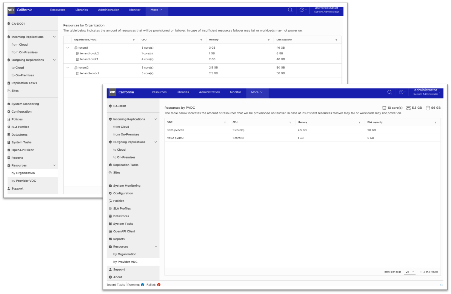Click the vm logo in the Resources by PVDC window
Image resolution: width=451 pixels, height=294 pixels.
point(112,92)
